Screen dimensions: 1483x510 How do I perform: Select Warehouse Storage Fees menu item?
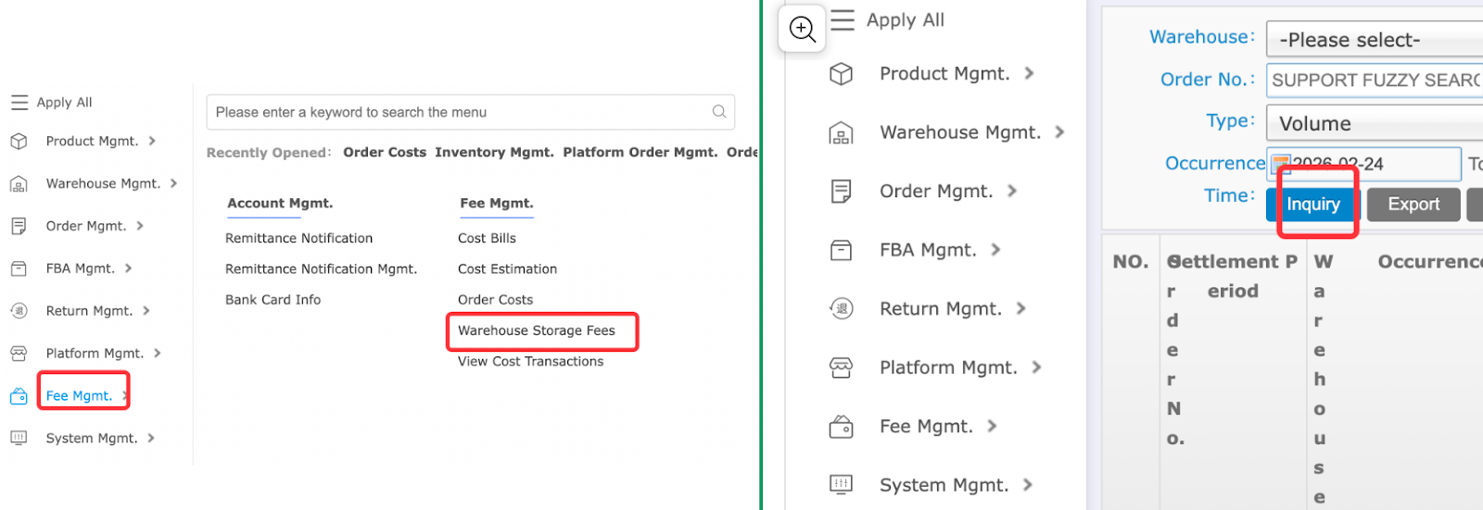pos(537,330)
